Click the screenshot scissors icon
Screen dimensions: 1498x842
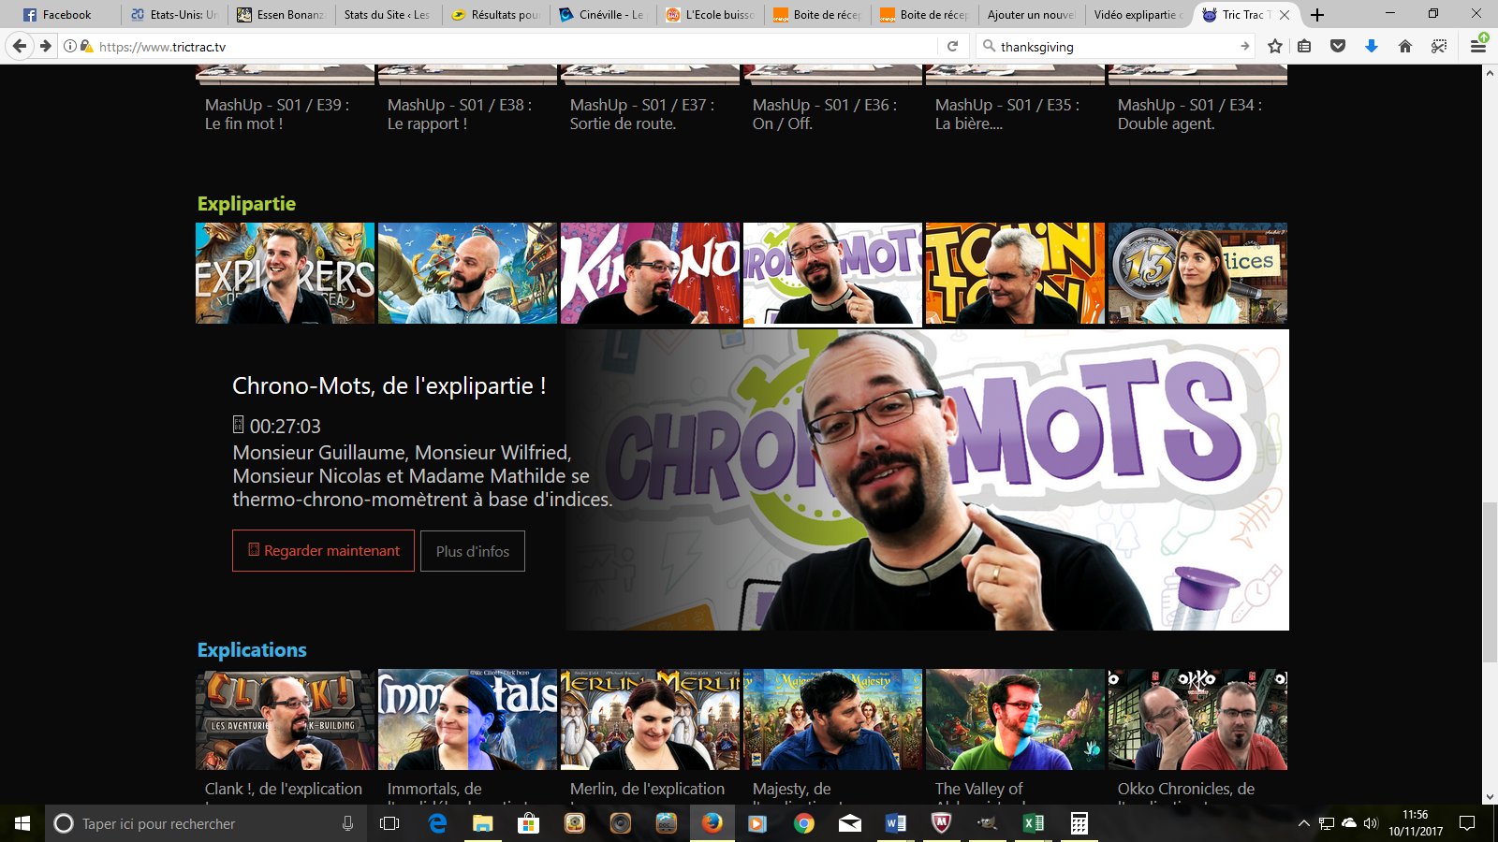[1439, 46]
